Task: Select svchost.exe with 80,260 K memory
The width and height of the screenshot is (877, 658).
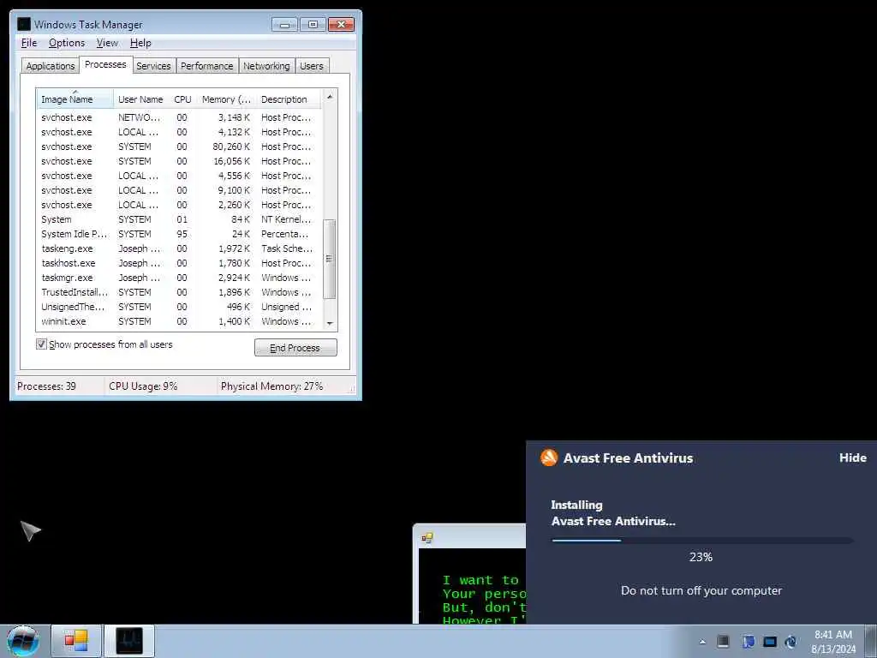Action: tap(179, 147)
